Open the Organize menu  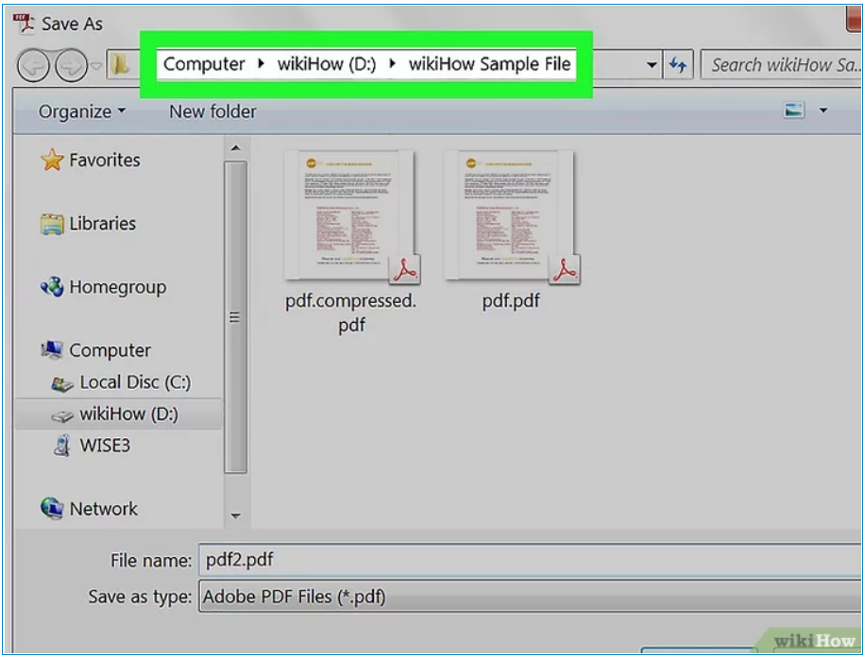pos(81,111)
